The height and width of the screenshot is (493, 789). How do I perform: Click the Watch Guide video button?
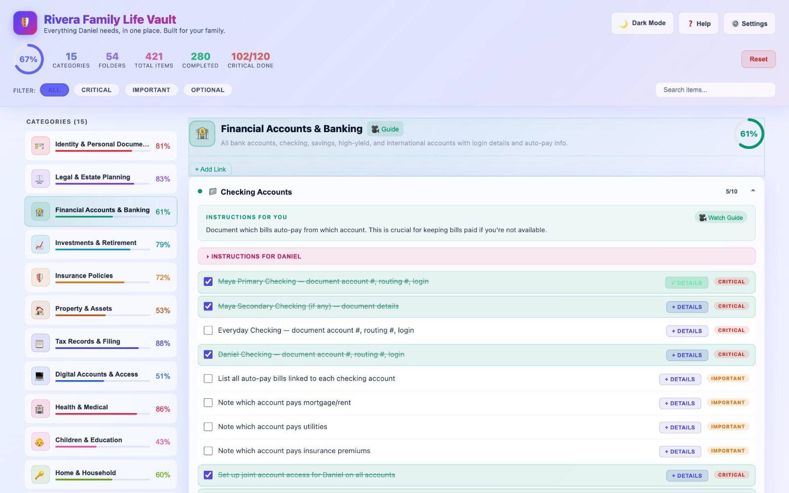coord(721,217)
